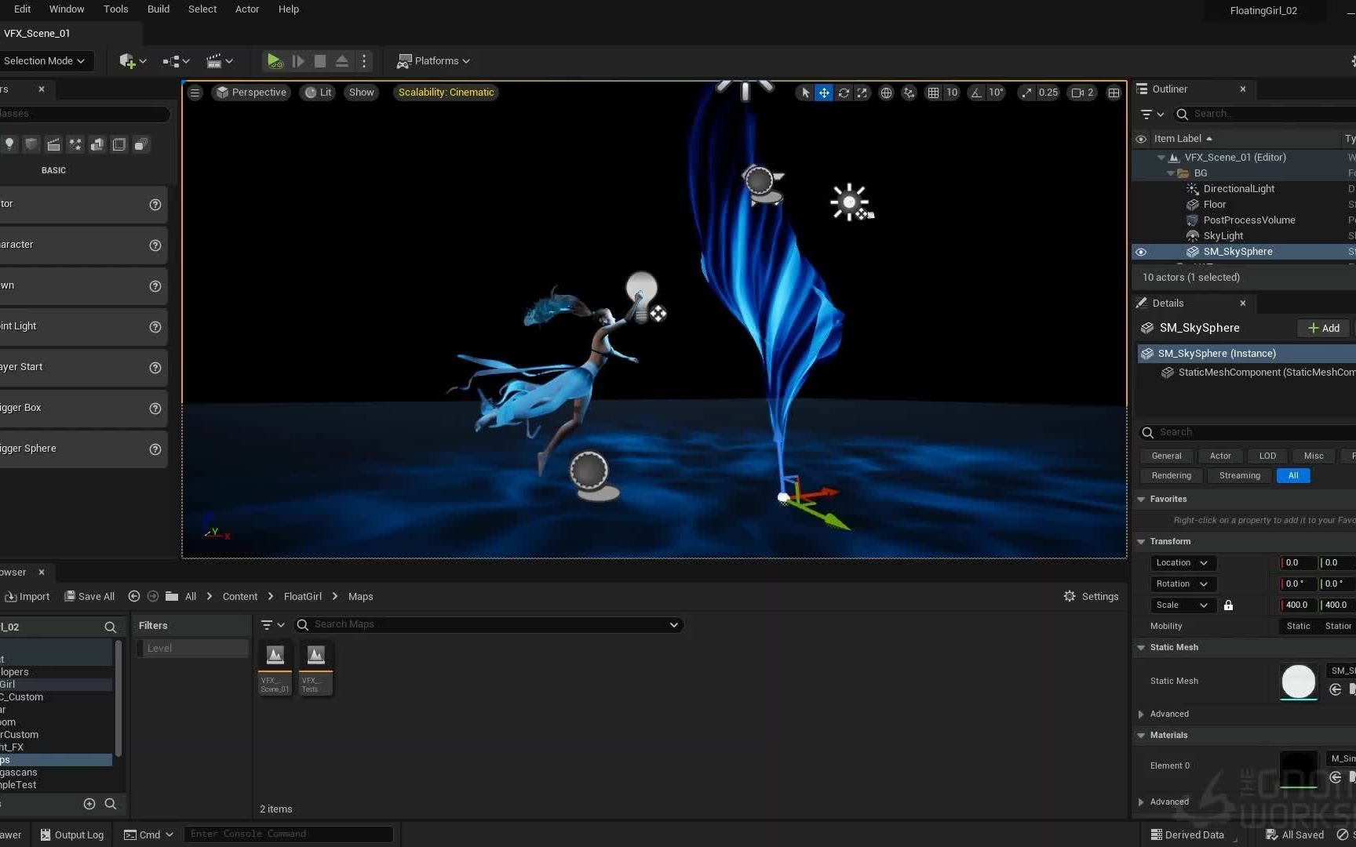This screenshot has width=1356, height=847.
Task: Select the Rotate tool in viewport toolbar
Action: click(x=844, y=93)
